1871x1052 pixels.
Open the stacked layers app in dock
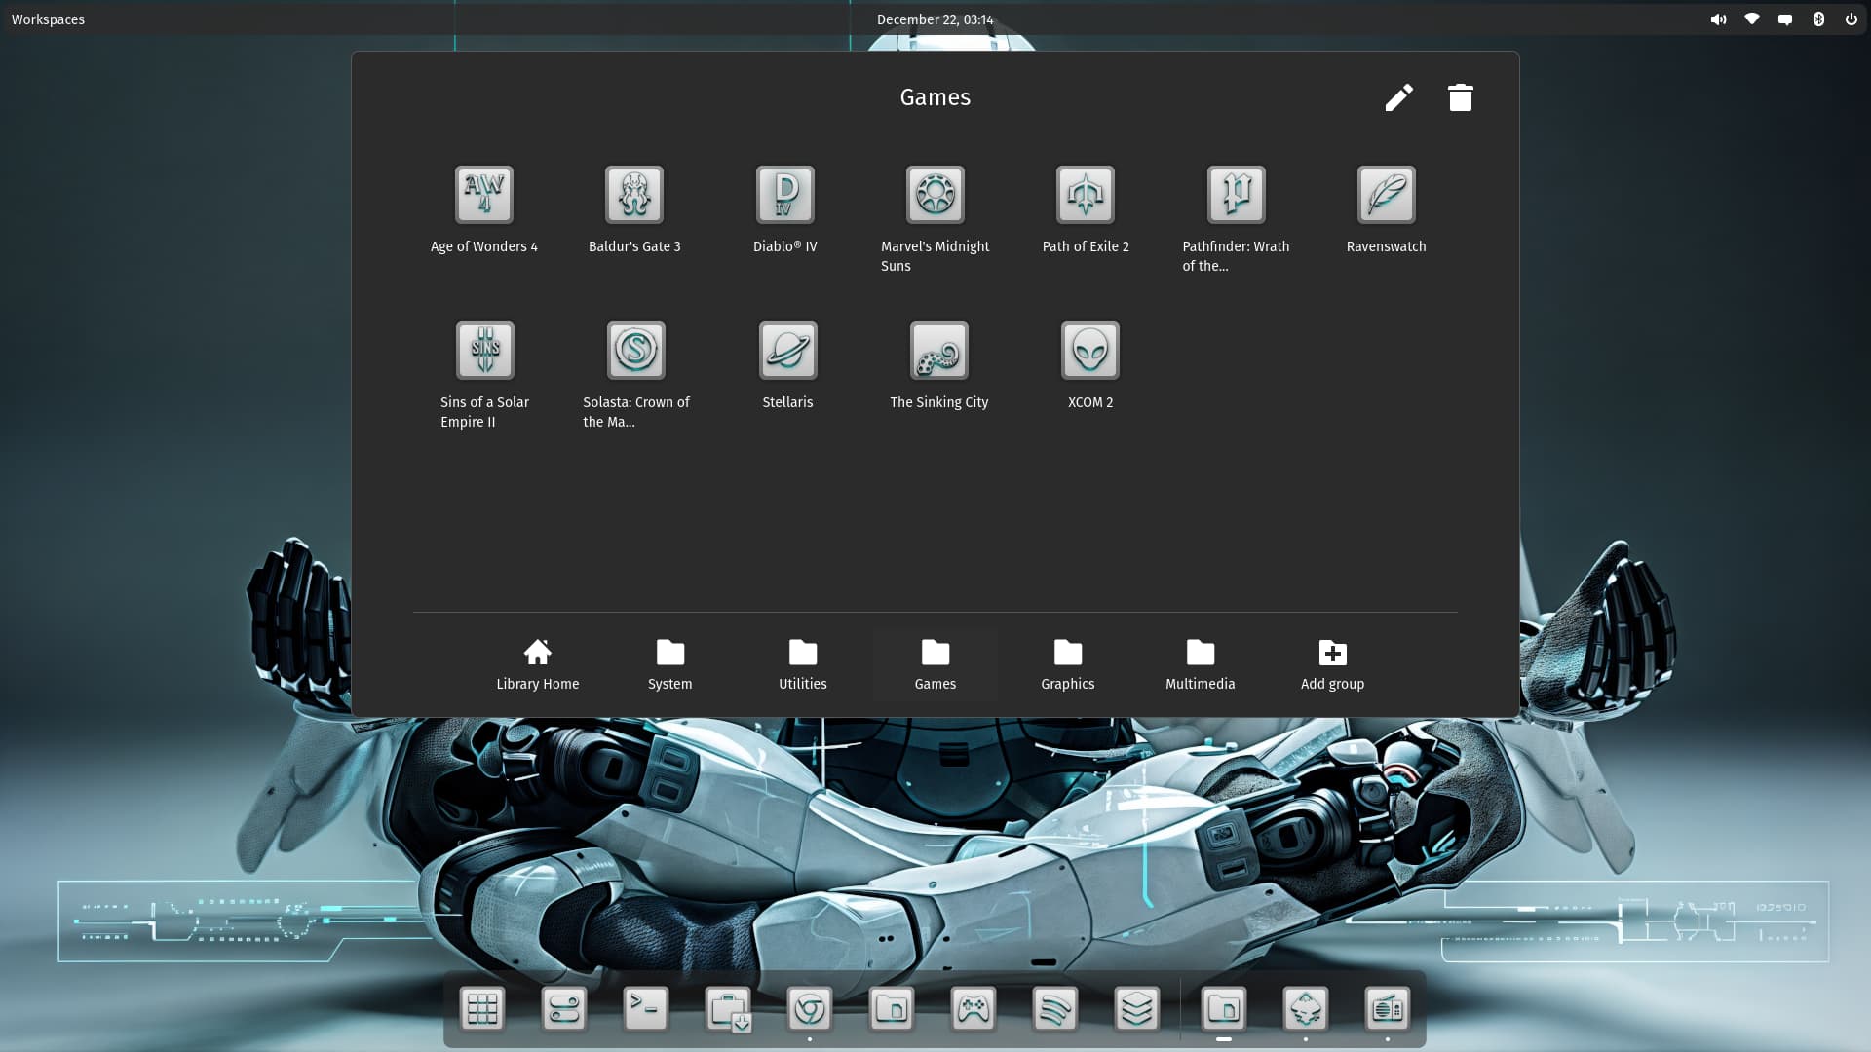click(1137, 1009)
